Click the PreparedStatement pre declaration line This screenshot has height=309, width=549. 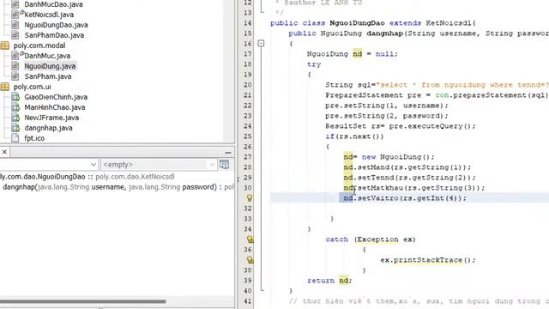(437, 95)
